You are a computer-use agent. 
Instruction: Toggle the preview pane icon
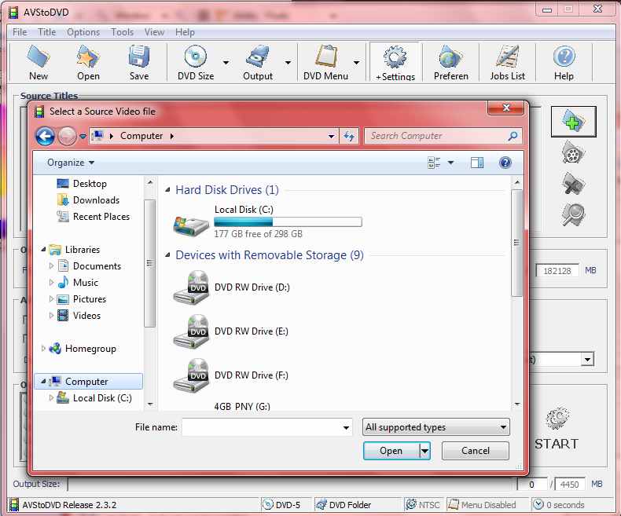click(x=477, y=163)
